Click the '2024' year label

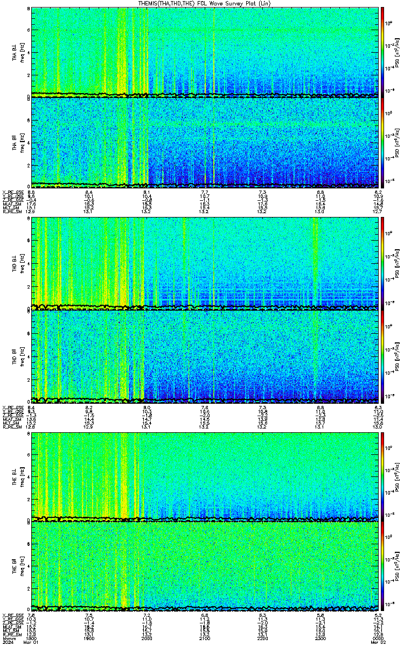click(x=8, y=642)
